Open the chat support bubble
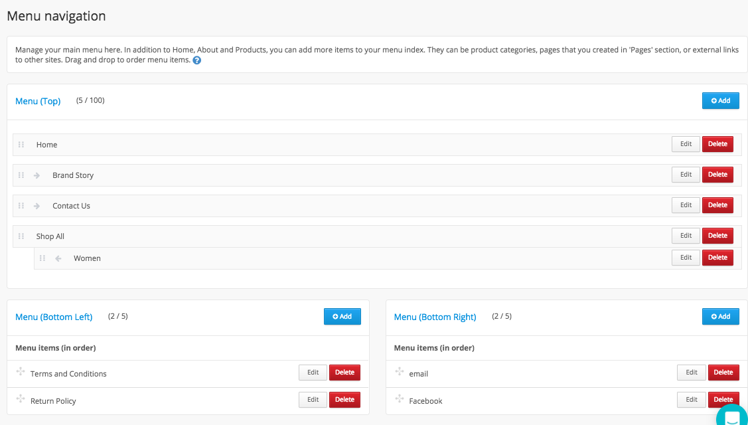This screenshot has height=425, width=748. click(732, 417)
